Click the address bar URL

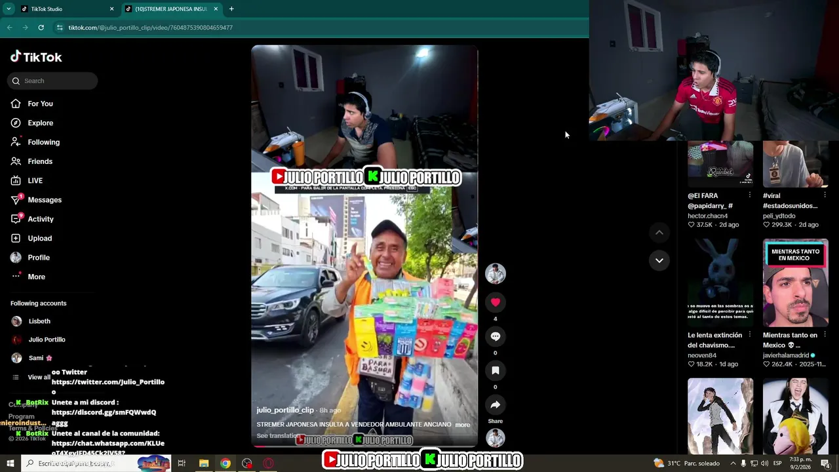[150, 28]
